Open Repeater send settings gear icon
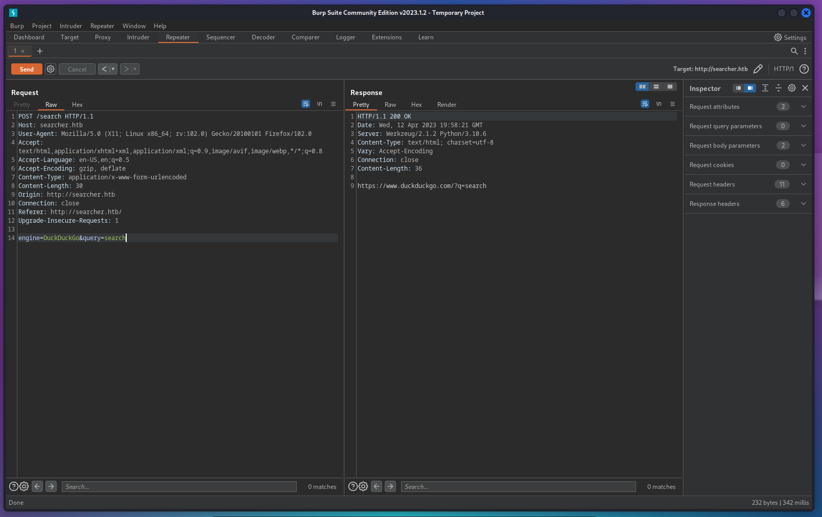This screenshot has width=822, height=517. click(x=51, y=69)
